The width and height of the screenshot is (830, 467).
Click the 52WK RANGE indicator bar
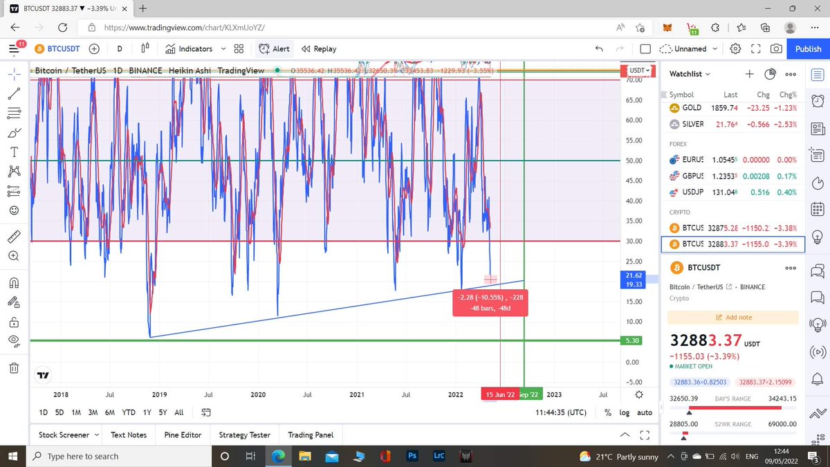732,434
